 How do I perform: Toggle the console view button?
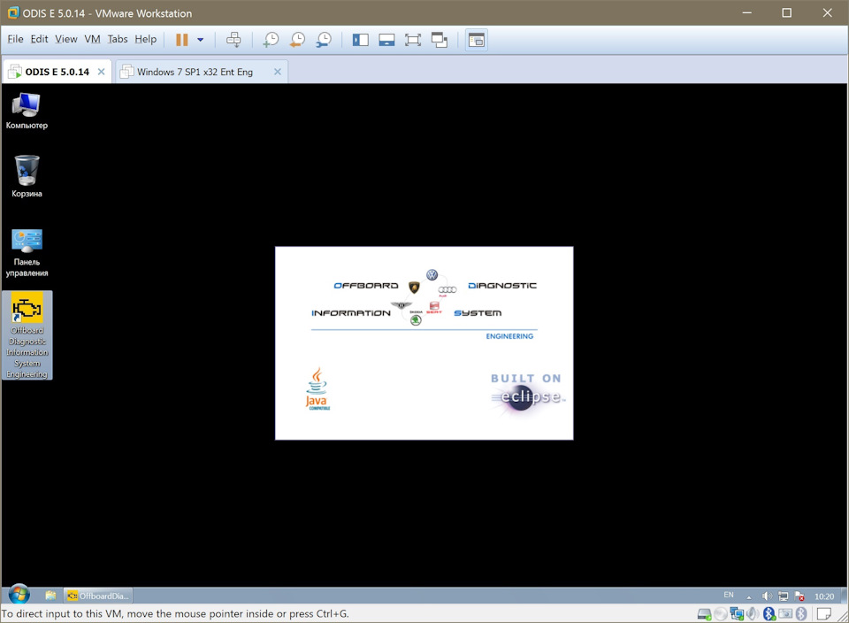coord(477,40)
